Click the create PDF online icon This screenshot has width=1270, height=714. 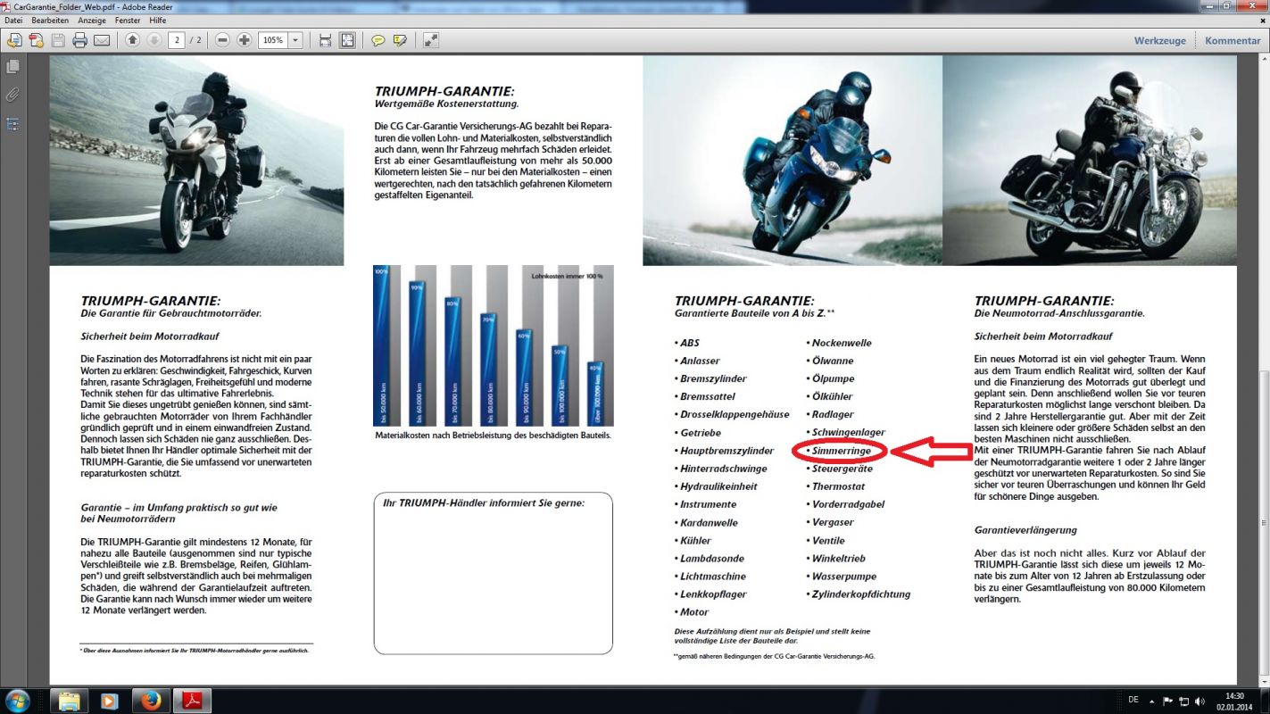[14, 40]
